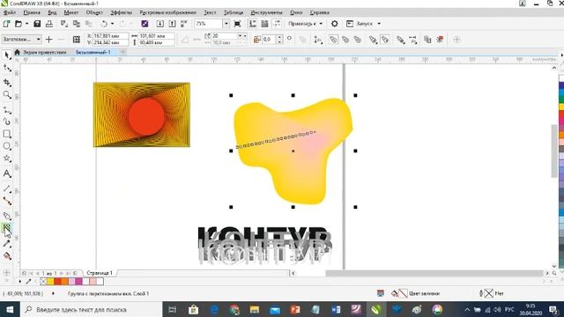Create a new document

(6, 24)
